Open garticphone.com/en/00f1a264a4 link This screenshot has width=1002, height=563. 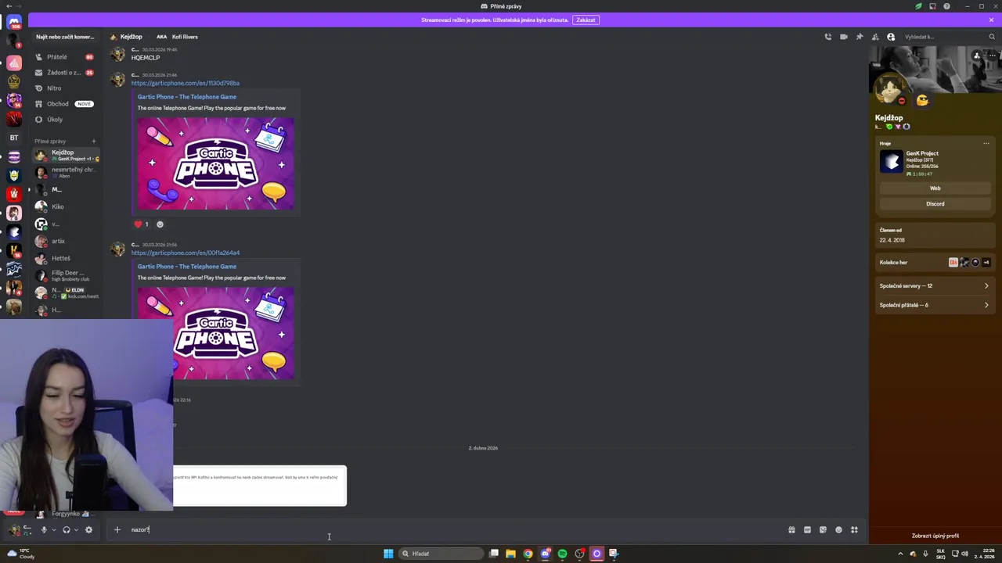(x=186, y=253)
